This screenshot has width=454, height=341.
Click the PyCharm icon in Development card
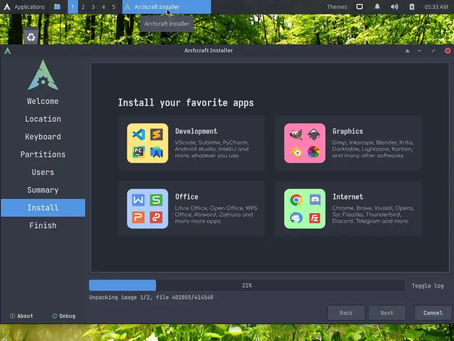click(x=138, y=152)
